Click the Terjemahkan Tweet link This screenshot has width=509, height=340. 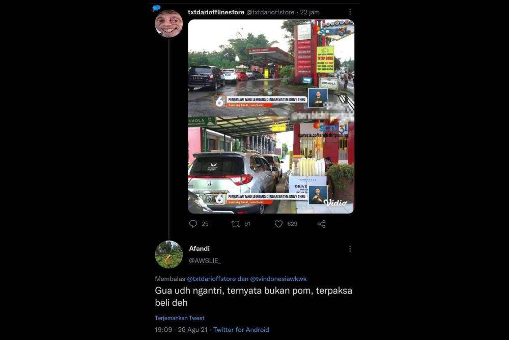pyautogui.click(x=180, y=318)
